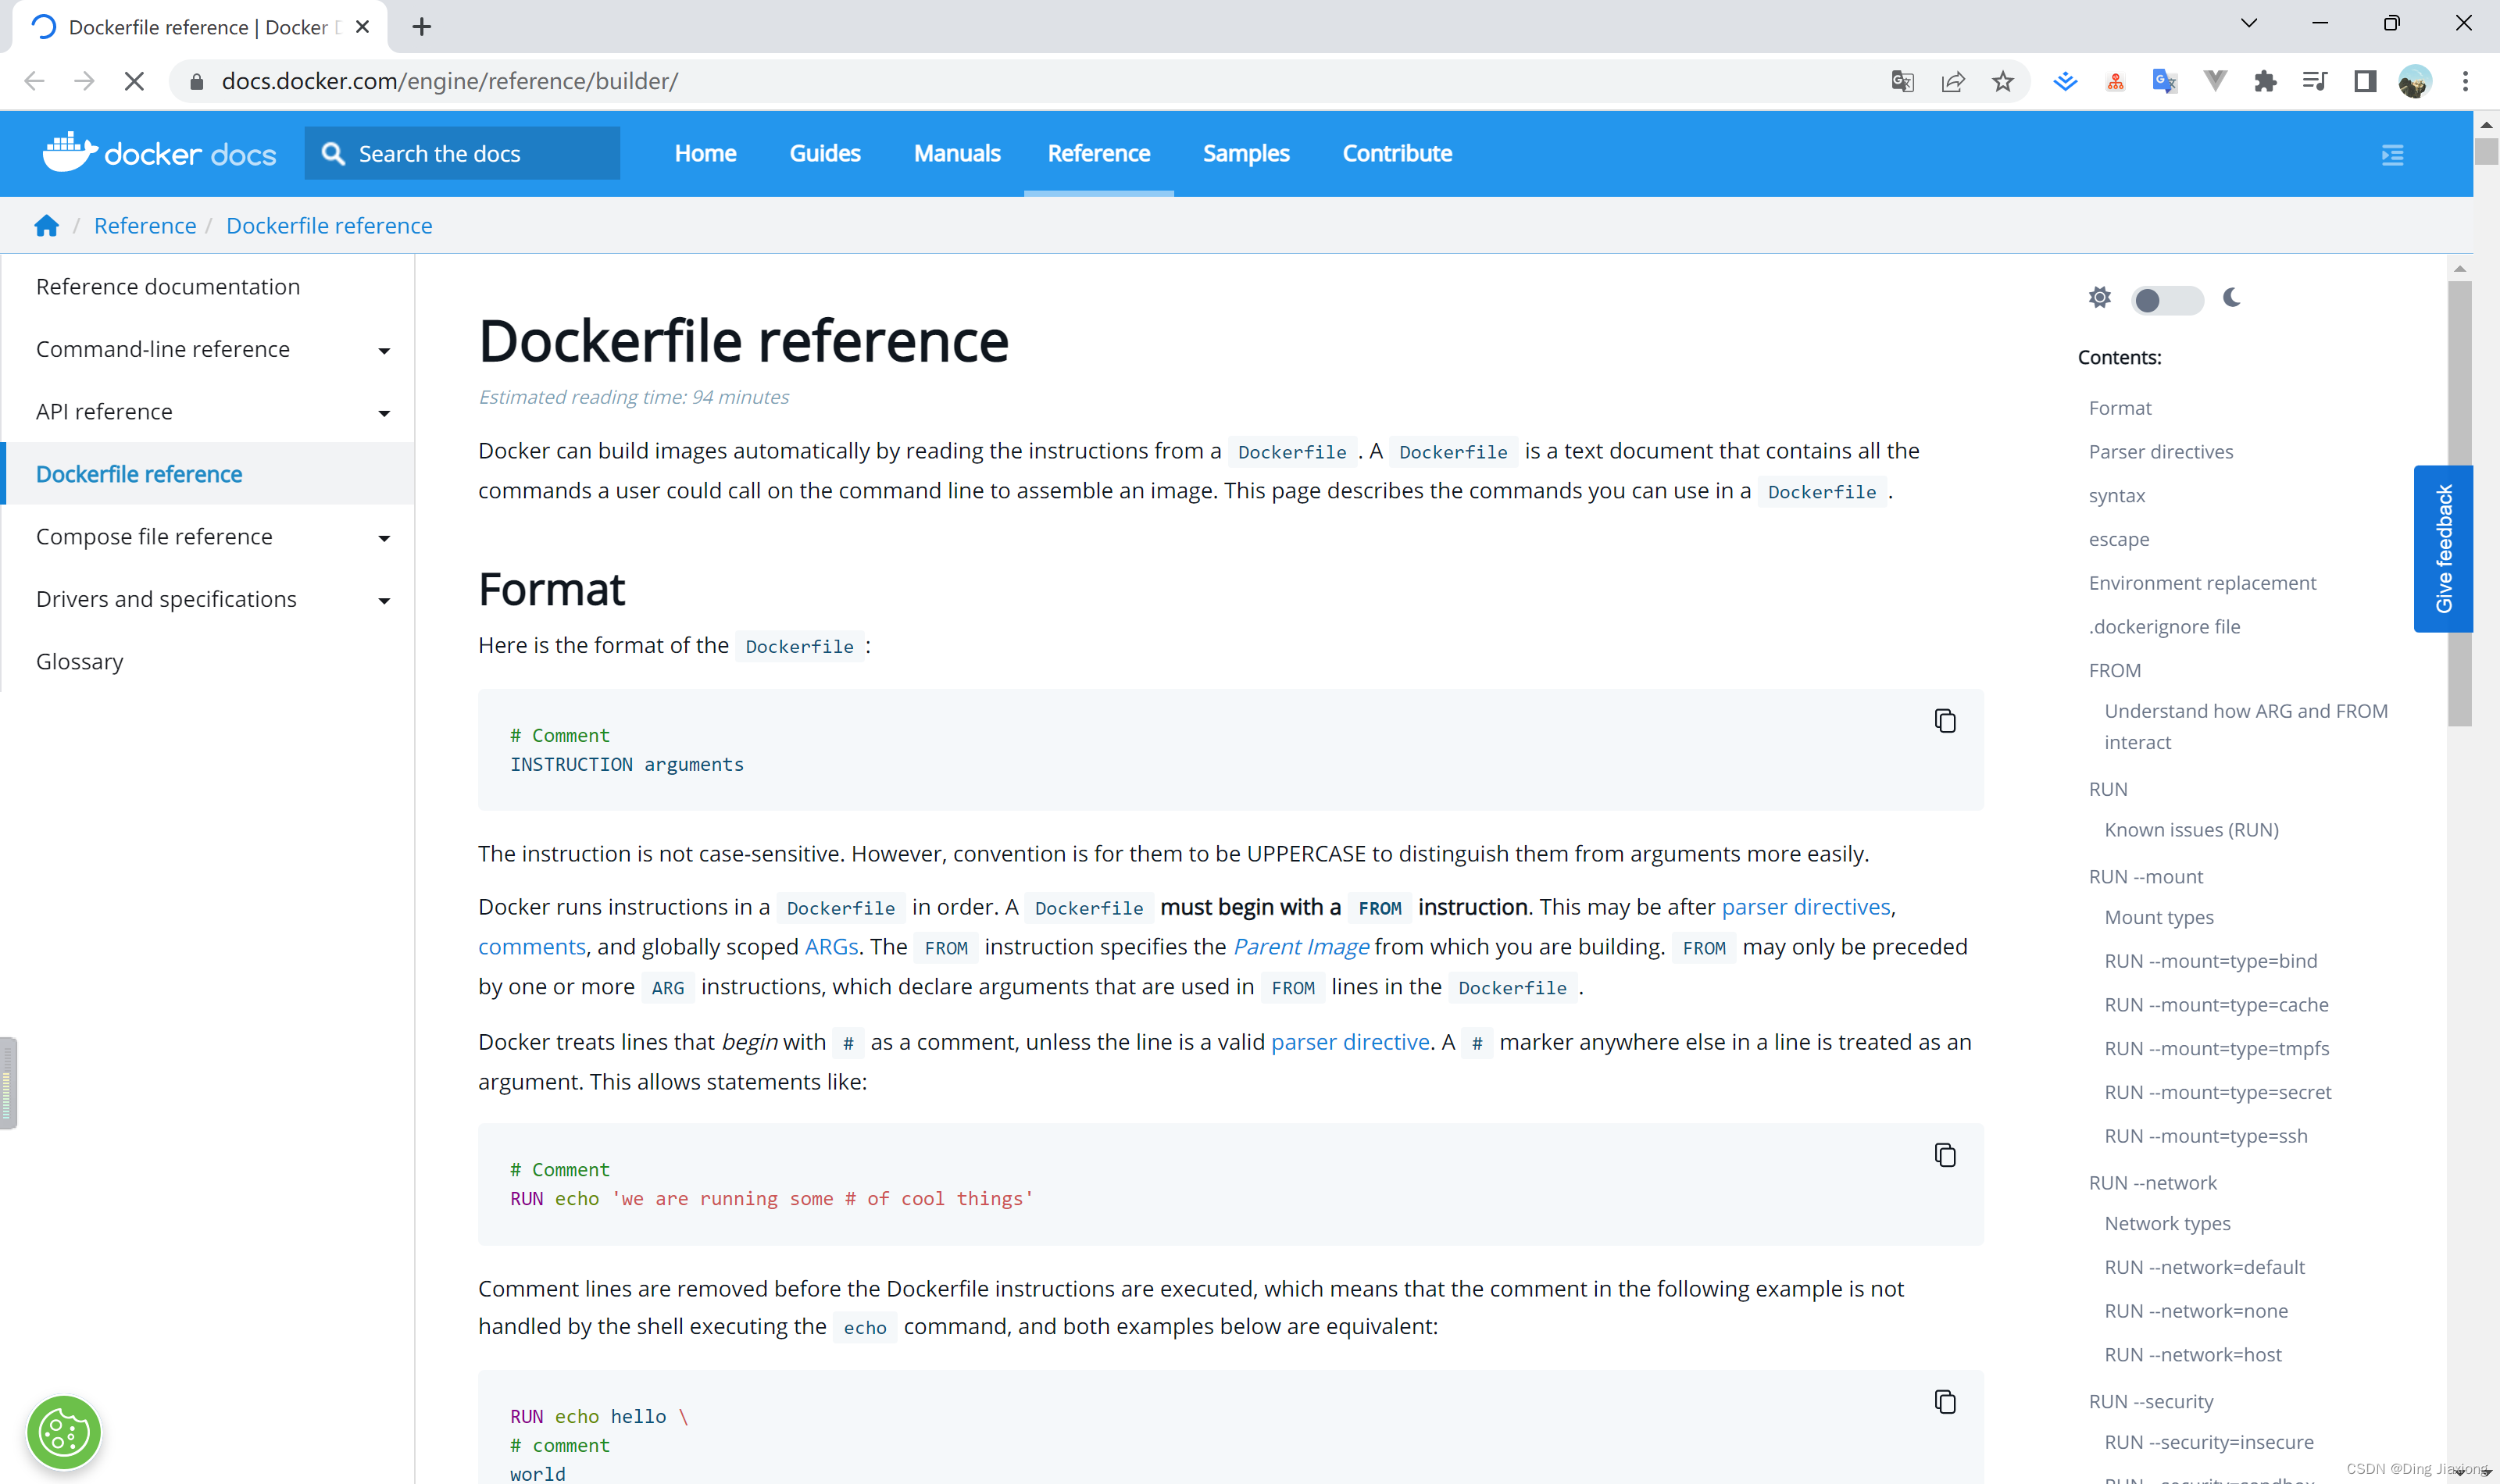
Task: Open the Contribute nav tab
Action: coord(1397,153)
